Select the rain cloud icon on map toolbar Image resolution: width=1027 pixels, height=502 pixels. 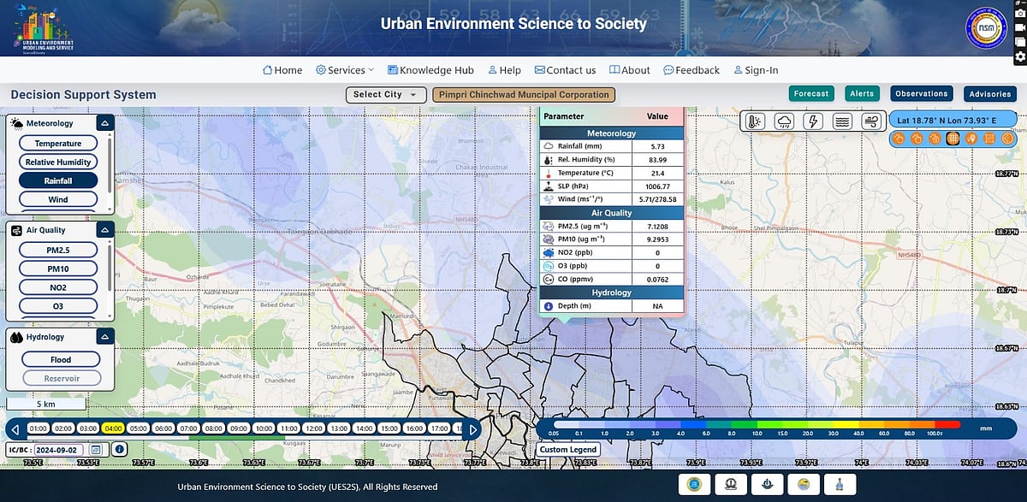pyautogui.click(x=784, y=121)
